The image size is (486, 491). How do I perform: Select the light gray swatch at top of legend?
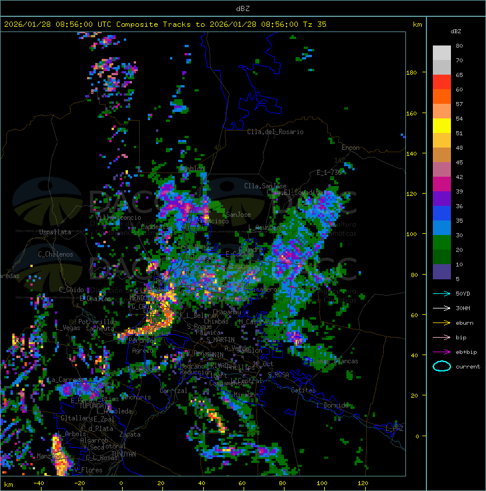pos(442,53)
